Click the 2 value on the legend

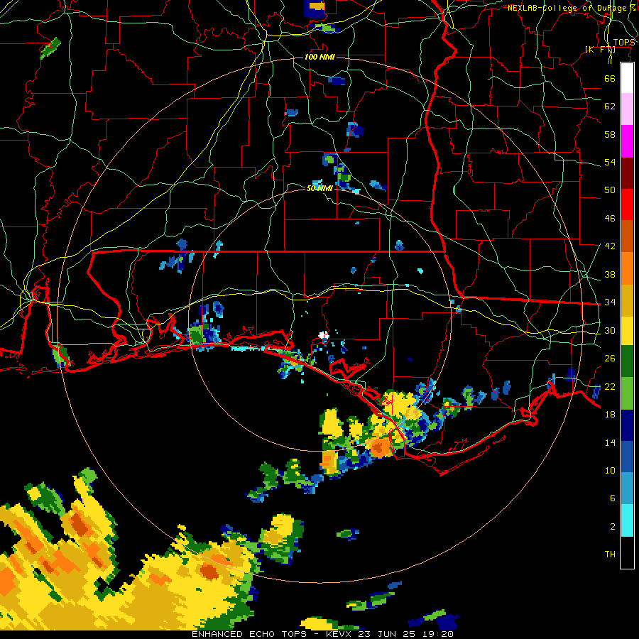[x=613, y=527]
